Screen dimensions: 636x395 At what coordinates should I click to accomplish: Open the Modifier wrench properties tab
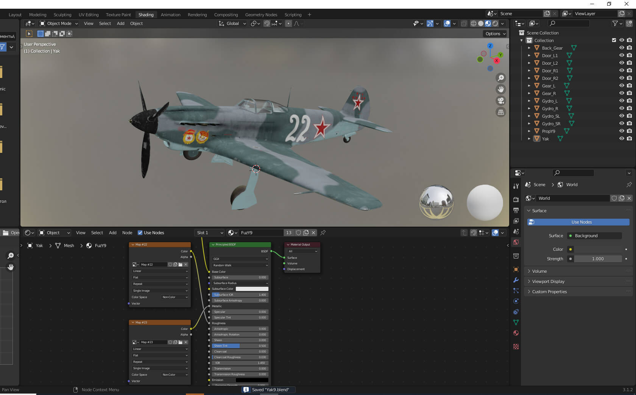[516, 280]
